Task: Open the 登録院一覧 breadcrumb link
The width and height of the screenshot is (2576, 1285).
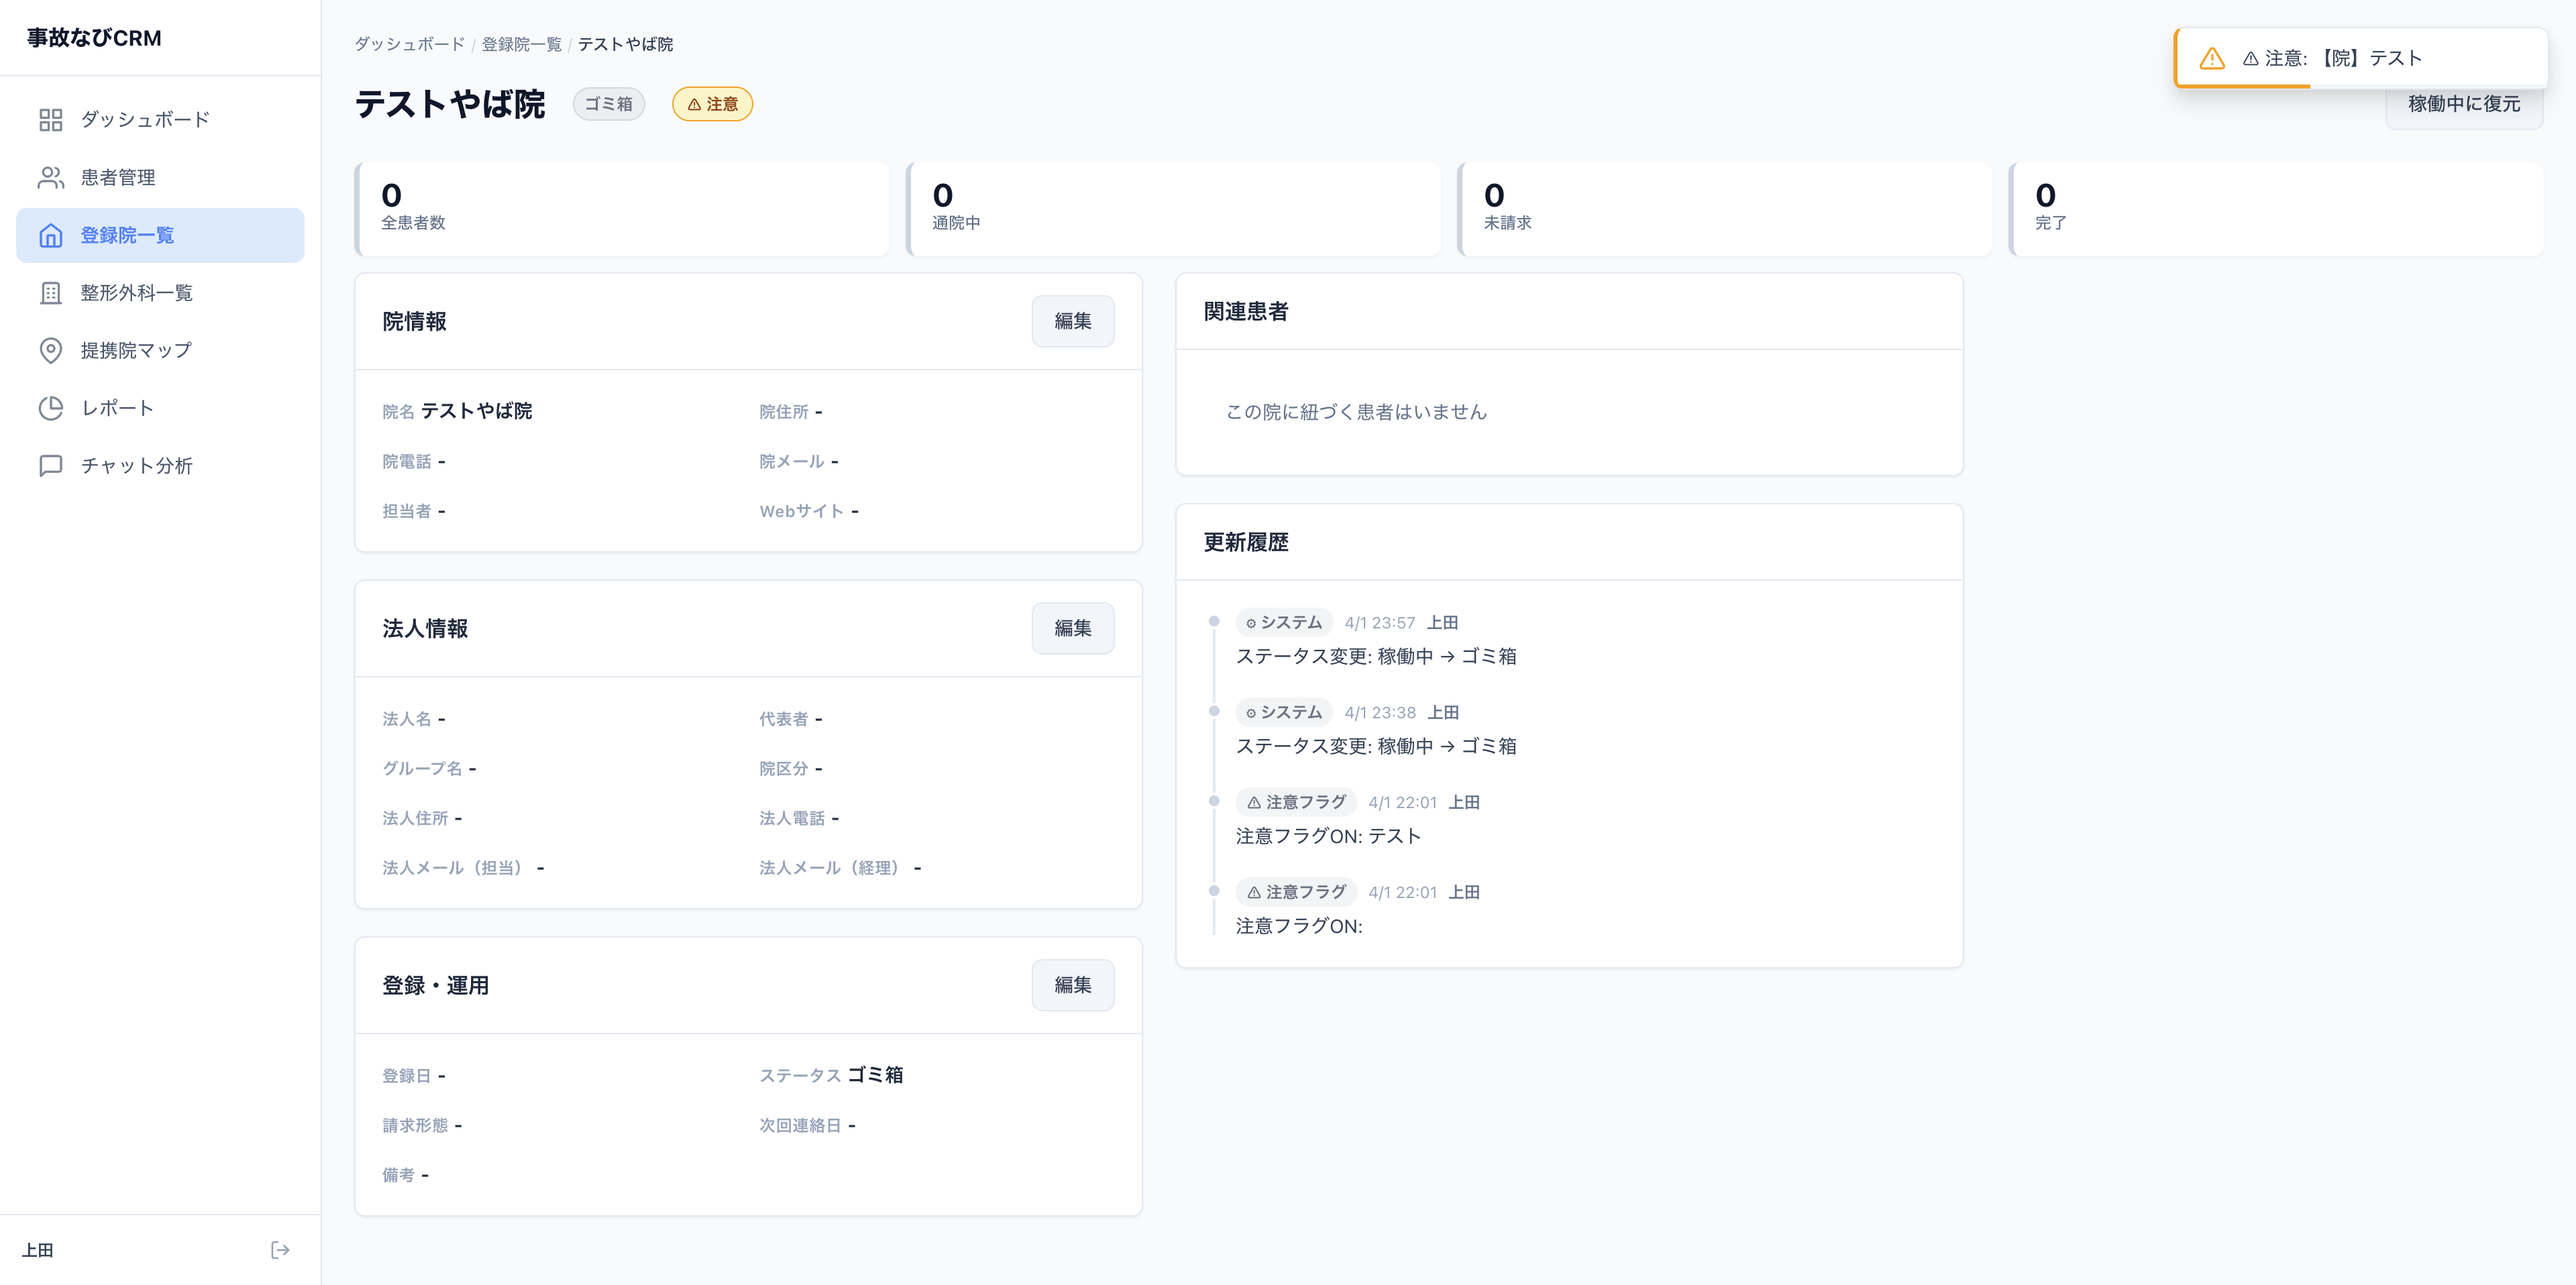Action: pos(520,44)
